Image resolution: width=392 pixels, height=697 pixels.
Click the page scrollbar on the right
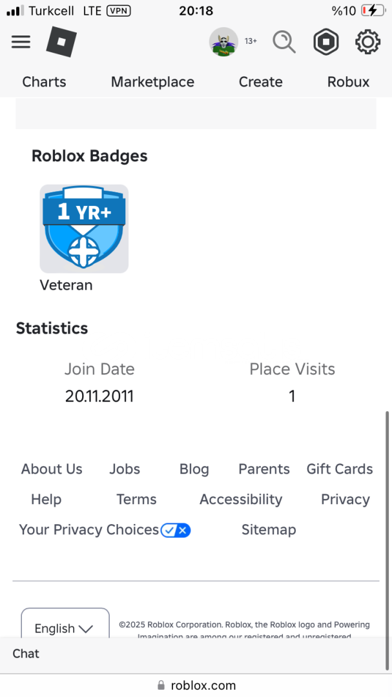click(387, 516)
